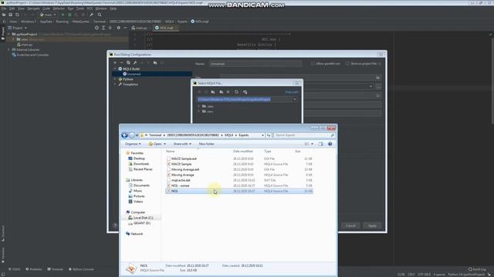494x277 pixels.
Task: Expand the Templates node in Run/Debug Configurations
Action: click(115, 85)
